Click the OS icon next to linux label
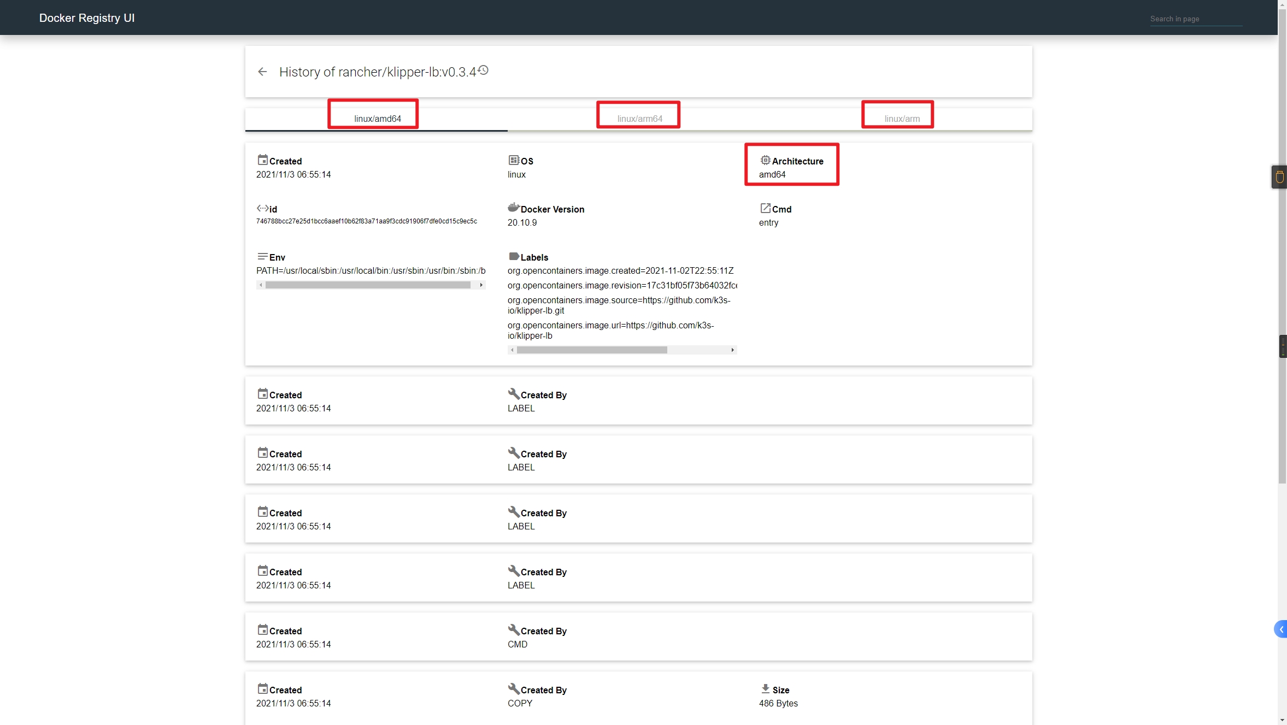 [x=514, y=160]
